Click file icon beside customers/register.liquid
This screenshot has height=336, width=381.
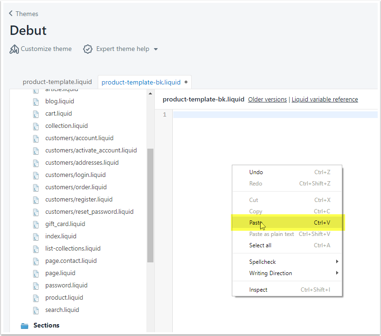[x=36, y=200]
